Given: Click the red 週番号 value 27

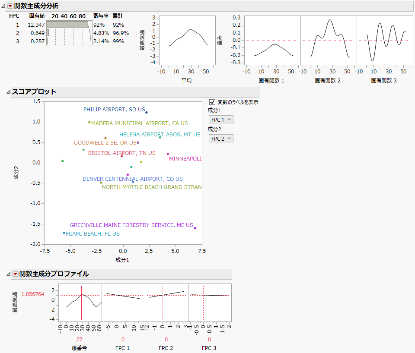Looking at the screenshot, I should coord(79,340).
